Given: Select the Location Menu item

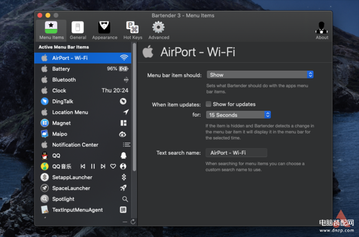Looking at the screenshot, I should point(83,112).
